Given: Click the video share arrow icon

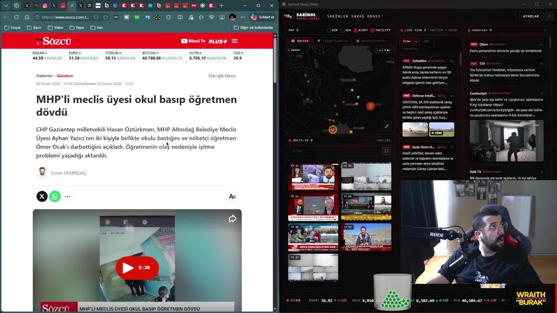Looking at the screenshot, I should point(232,219).
